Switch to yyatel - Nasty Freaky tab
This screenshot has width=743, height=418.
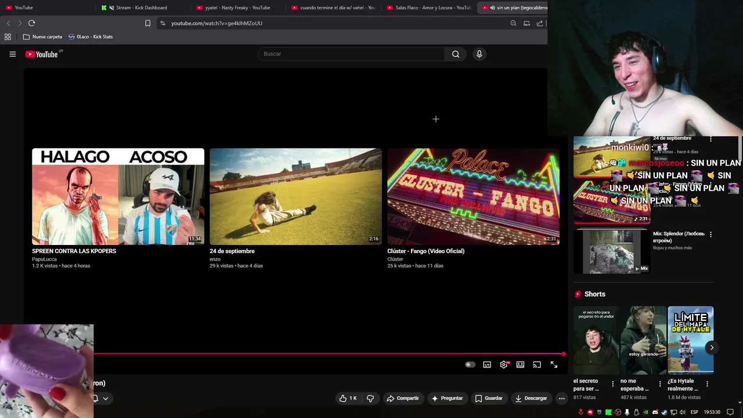tap(237, 8)
